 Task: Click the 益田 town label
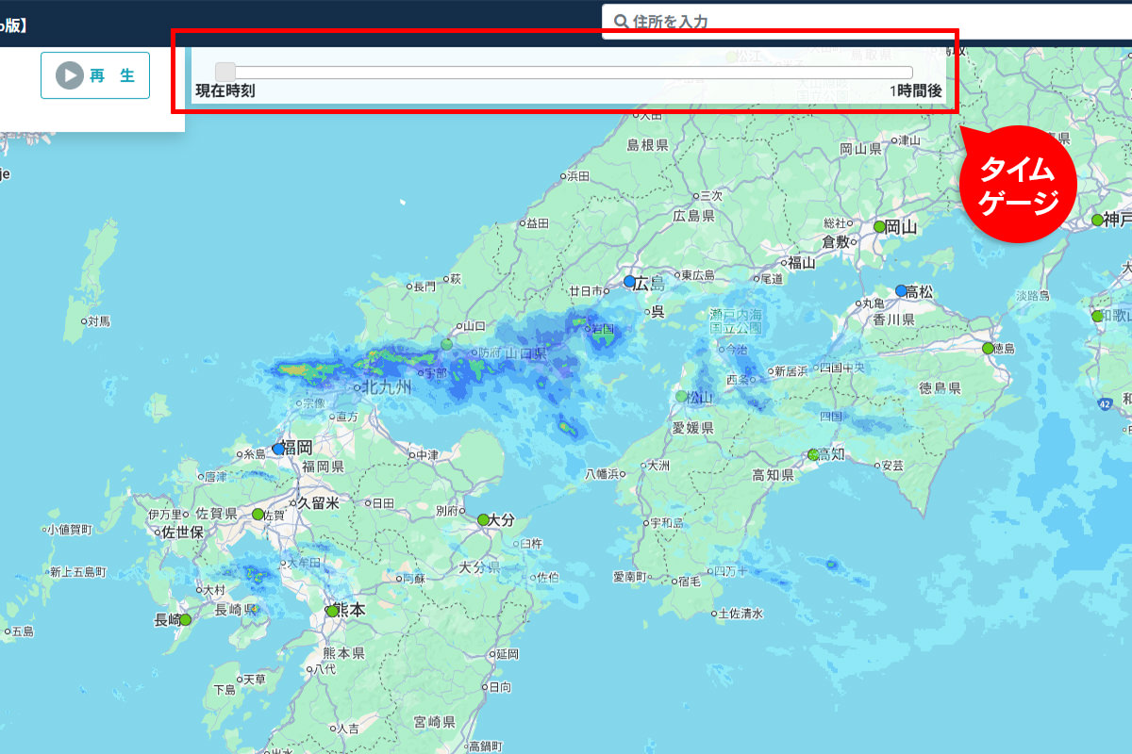pos(537,223)
